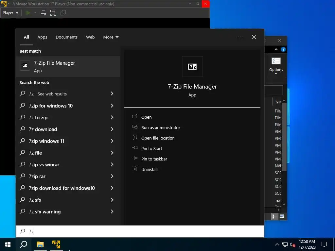Screen dimensions: 335x251
Task: Click the Explorer help question mark icon
Action: point(283,50)
